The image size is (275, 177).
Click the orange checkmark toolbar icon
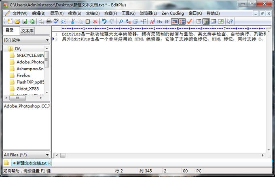pos(189,21)
